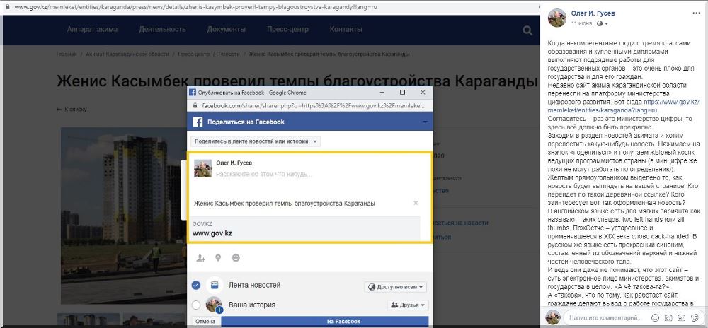Click the Facebook logo in the share header
This screenshot has height=328, width=708.
click(x=198, y=122)
